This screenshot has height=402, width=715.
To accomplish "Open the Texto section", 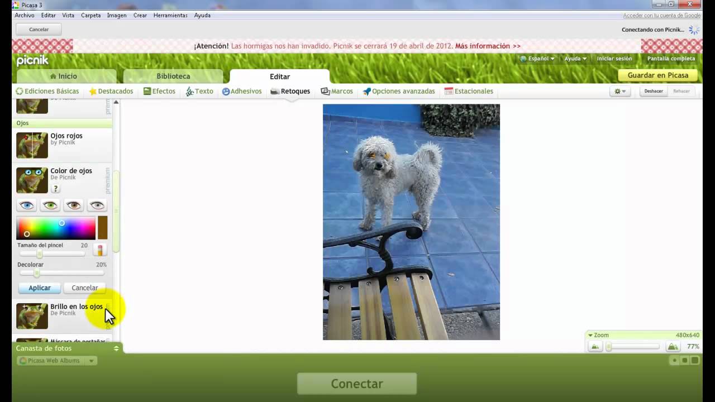I will tap(199, 91).
